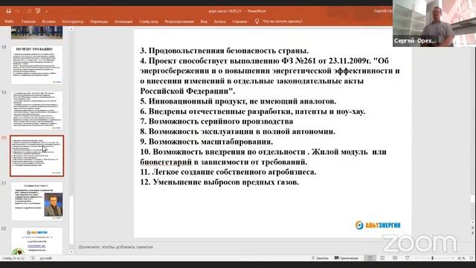The image size is (476, 268).
Task: Redo the last action in title bar
Action: click(x=29, y=11)
